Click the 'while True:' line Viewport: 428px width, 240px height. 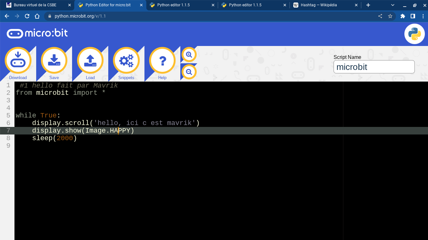[x=38, y=115]
